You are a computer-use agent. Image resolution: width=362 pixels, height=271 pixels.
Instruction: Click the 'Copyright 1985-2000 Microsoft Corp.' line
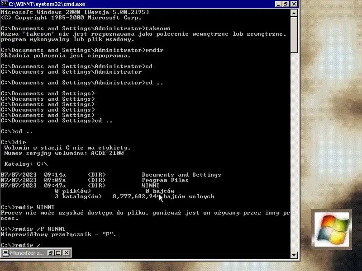[x=71, y=18]
